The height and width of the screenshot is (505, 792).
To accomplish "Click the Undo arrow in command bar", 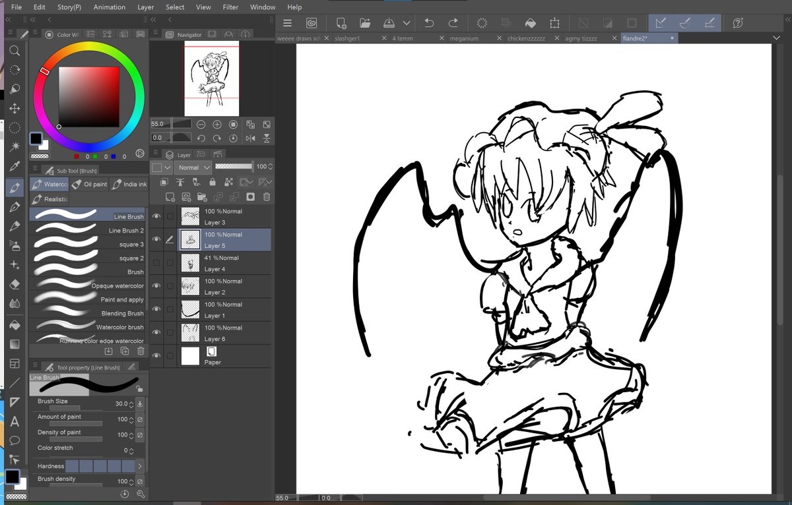I will tap(429, 22).
